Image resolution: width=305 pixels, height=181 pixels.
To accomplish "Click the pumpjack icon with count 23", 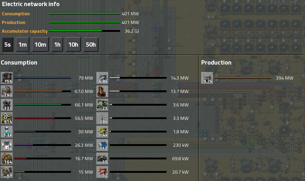I will coord(102,105).
